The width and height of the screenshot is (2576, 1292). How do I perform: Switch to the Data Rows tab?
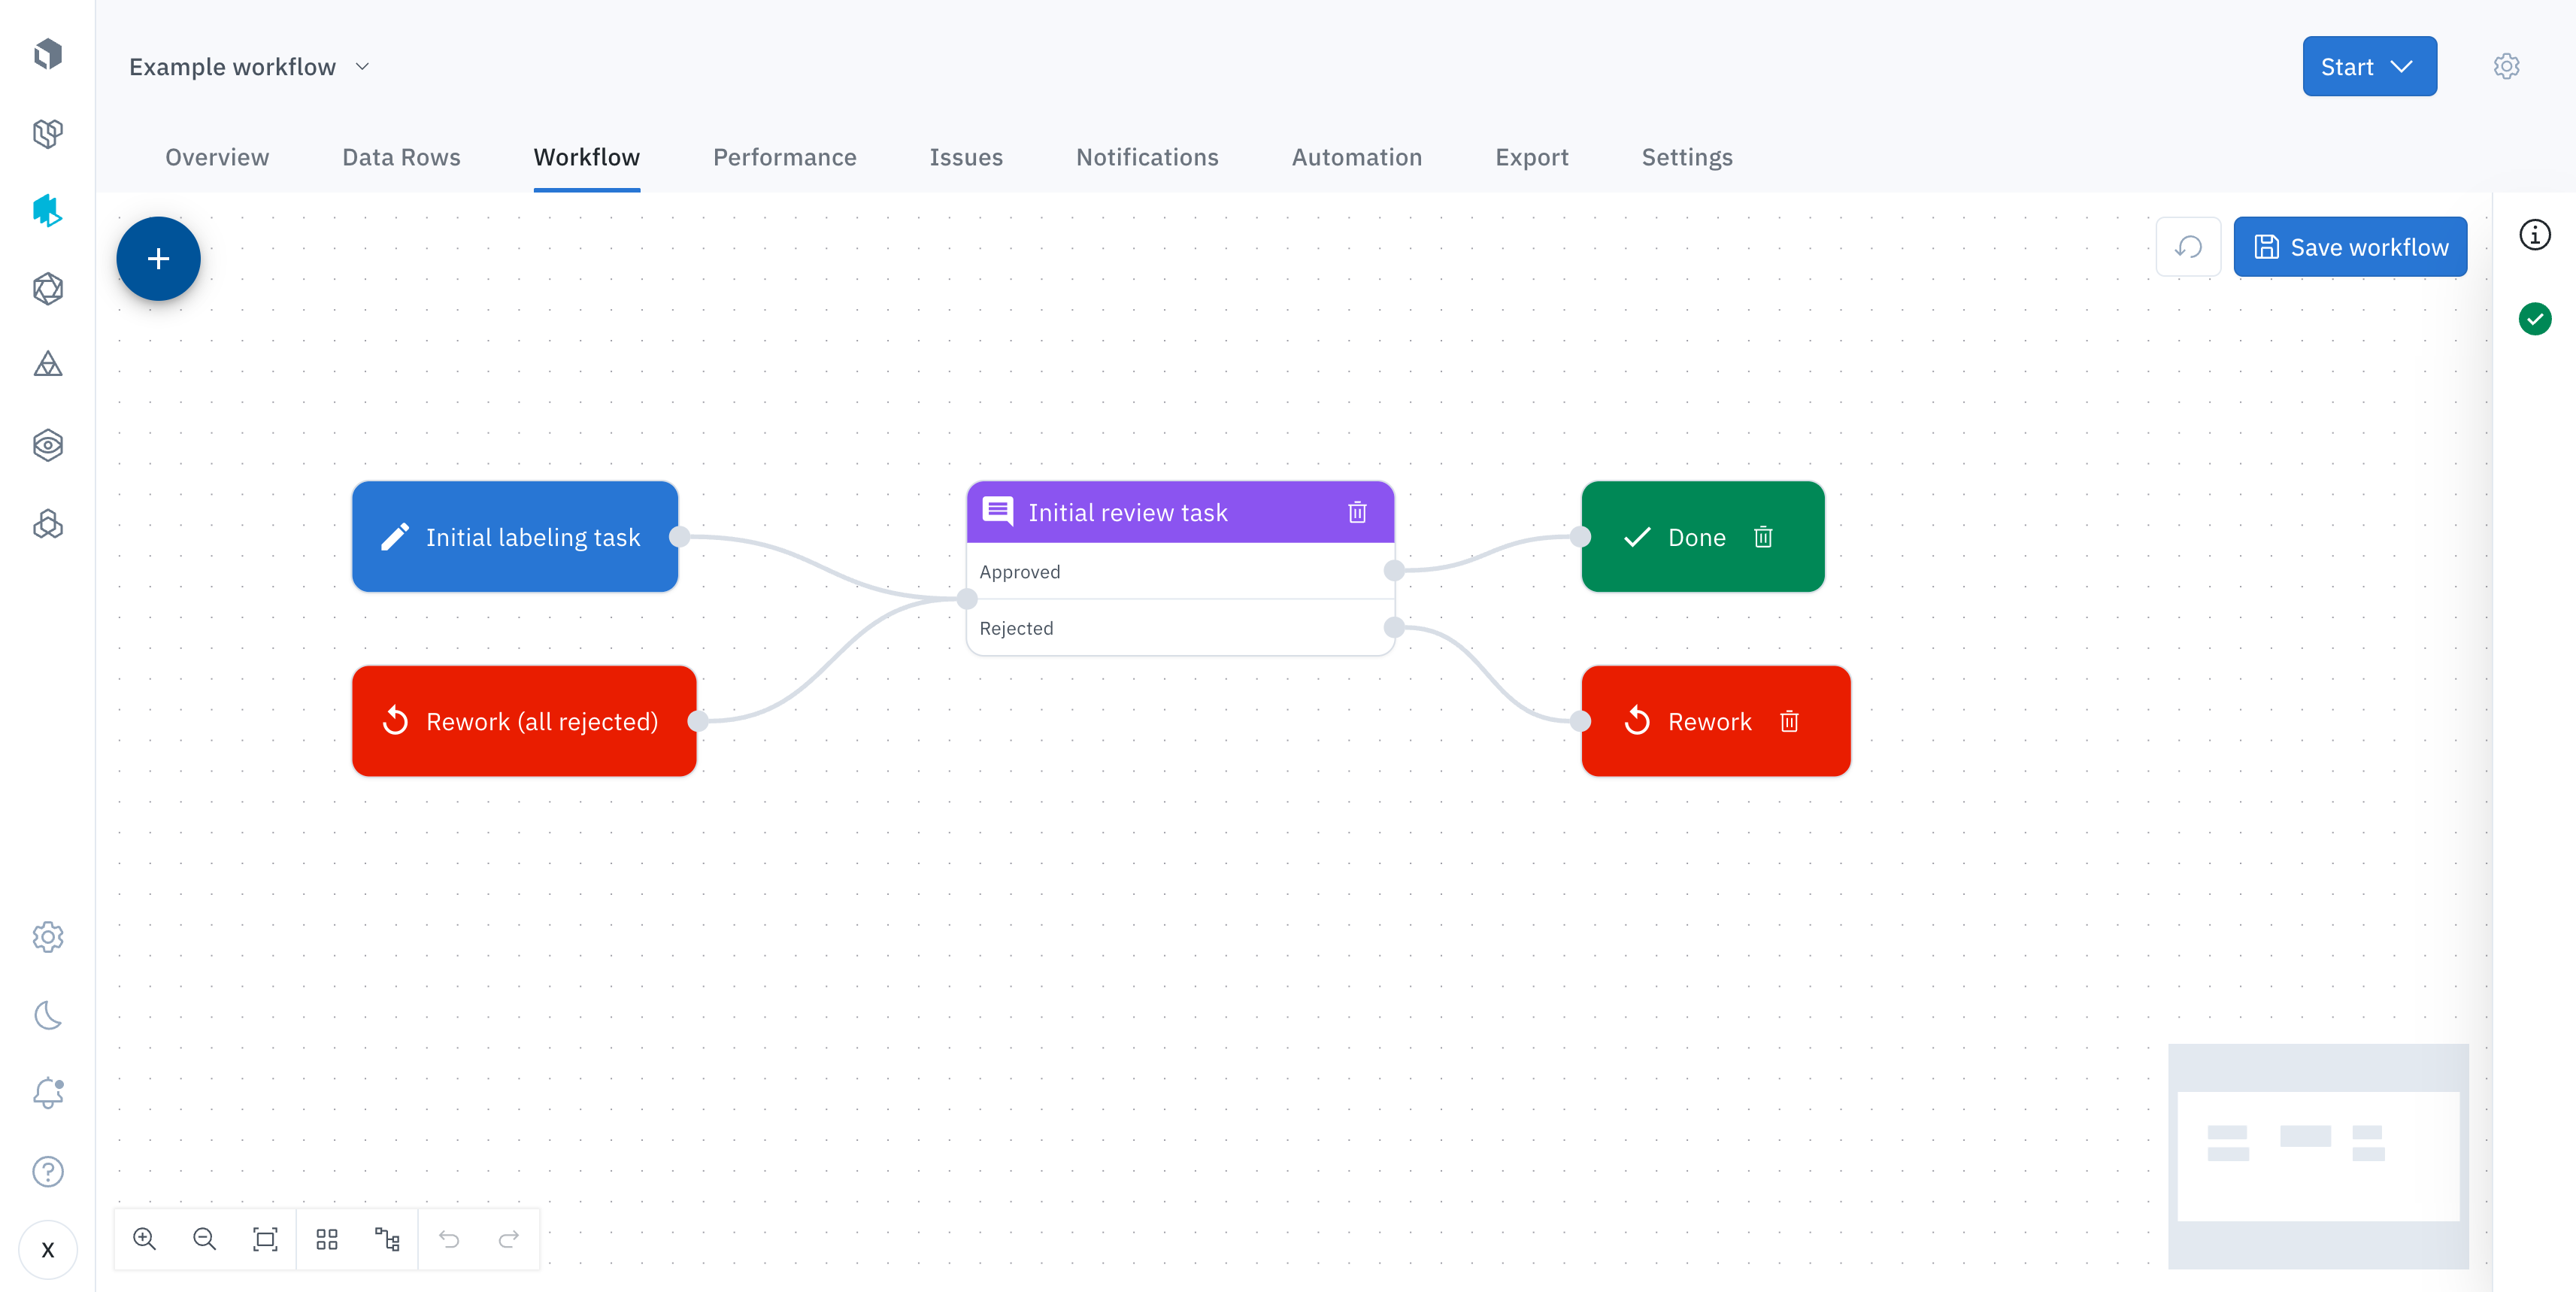401,158
